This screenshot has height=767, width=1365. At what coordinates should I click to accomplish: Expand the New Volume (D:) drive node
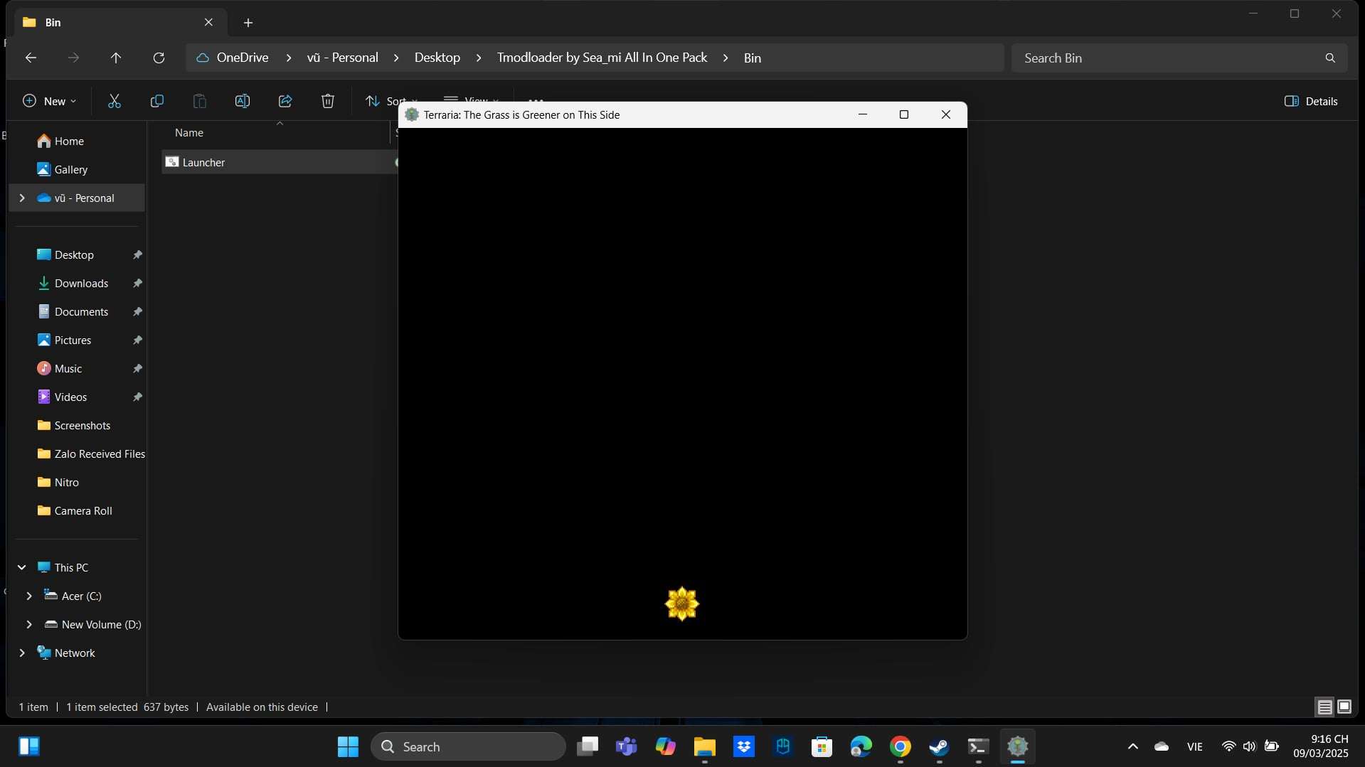tap(29, 624)
